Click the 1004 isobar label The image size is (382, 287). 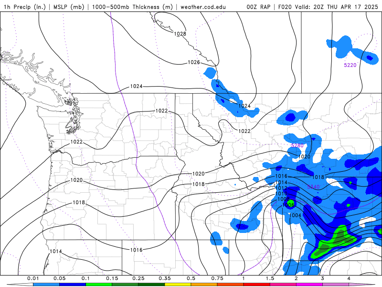(295, 215)
